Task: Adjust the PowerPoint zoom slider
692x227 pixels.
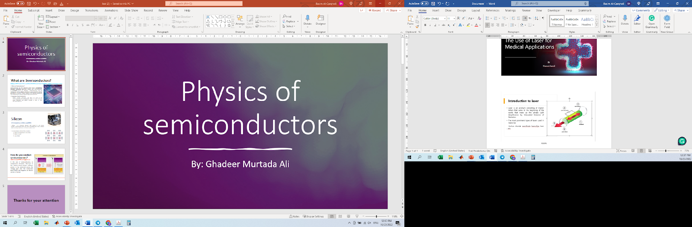Action: [x=376, y=216]
